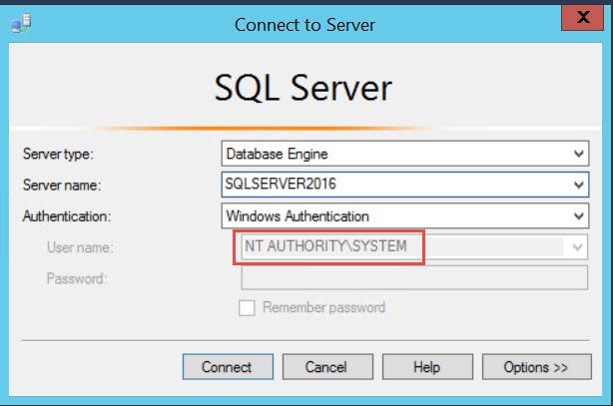Click the Server type label
This screenshot has width=613, height=406.
[x=58, y=154]
